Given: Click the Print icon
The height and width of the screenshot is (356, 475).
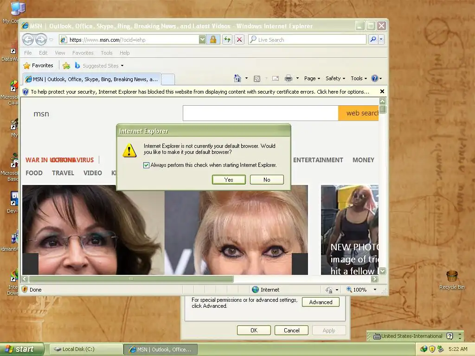Looking at the screenshot, I should pos(289,79).
